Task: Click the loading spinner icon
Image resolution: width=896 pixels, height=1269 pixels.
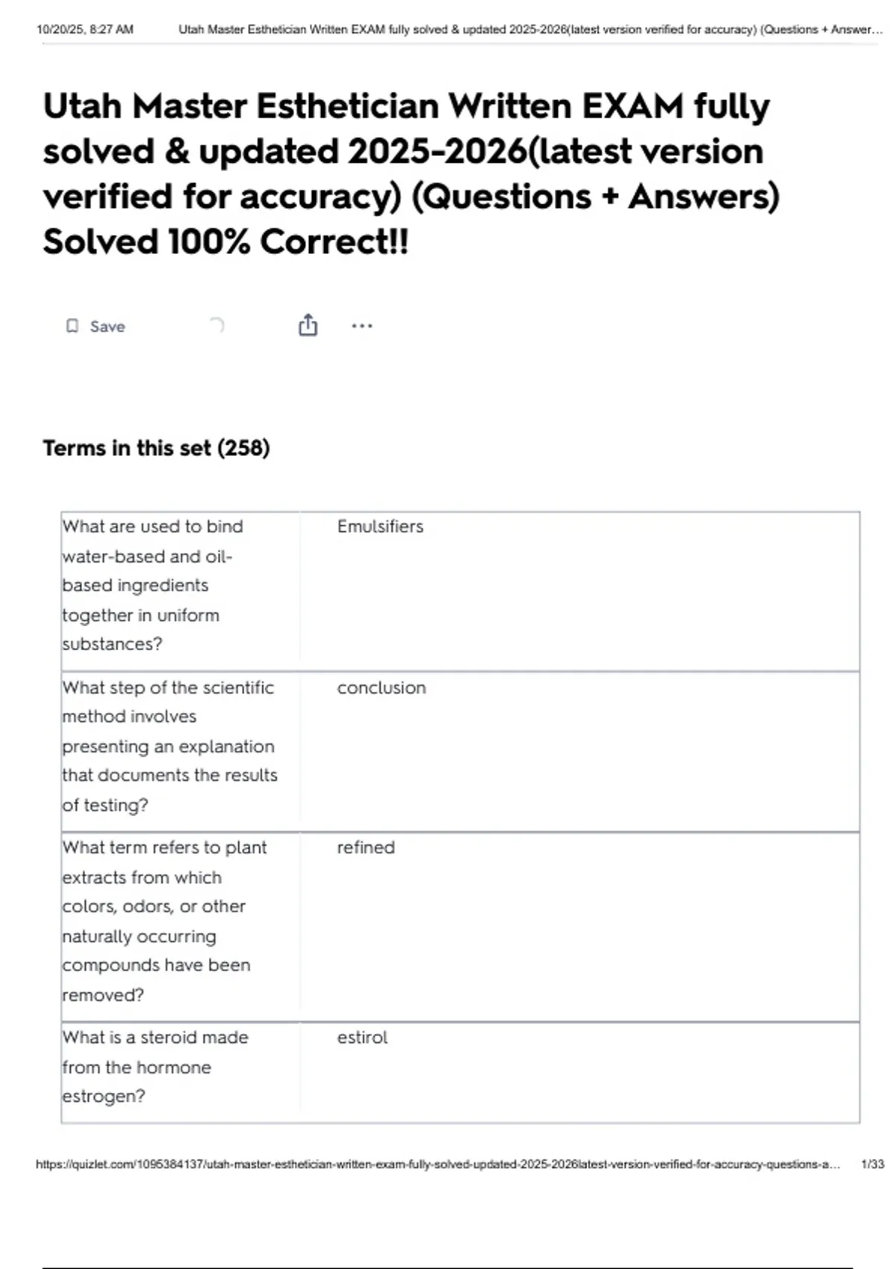Action: point(217,325)
